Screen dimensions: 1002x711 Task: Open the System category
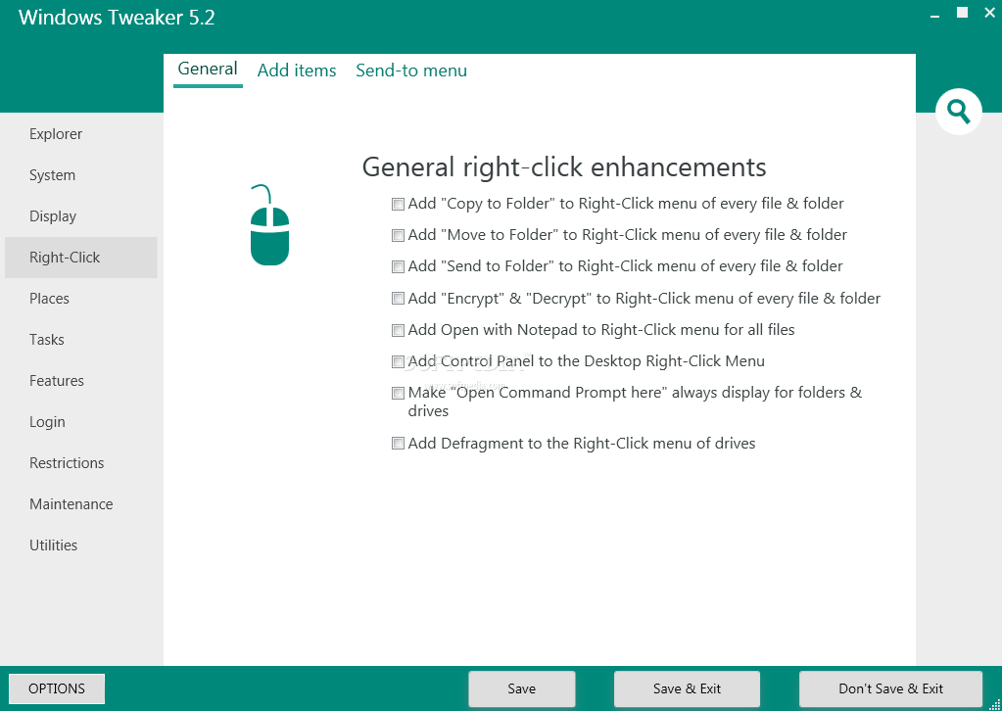81,175
